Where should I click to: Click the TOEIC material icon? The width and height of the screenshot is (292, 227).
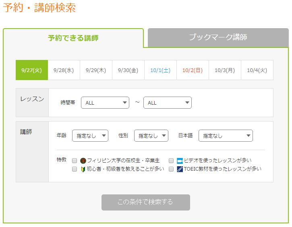tap(180, 169)
